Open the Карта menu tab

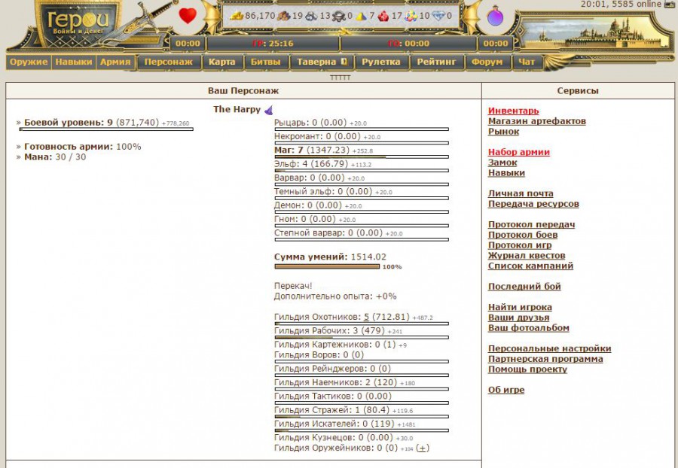221,62
